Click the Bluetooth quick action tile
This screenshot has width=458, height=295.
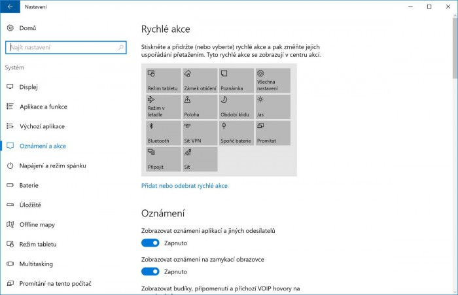[162, 133]
